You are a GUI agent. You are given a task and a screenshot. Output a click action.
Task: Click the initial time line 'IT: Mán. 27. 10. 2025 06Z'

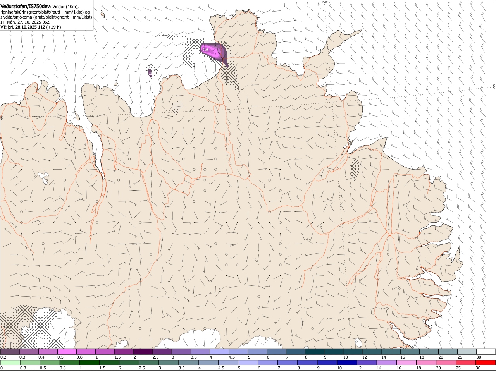(x=25, y=22)
